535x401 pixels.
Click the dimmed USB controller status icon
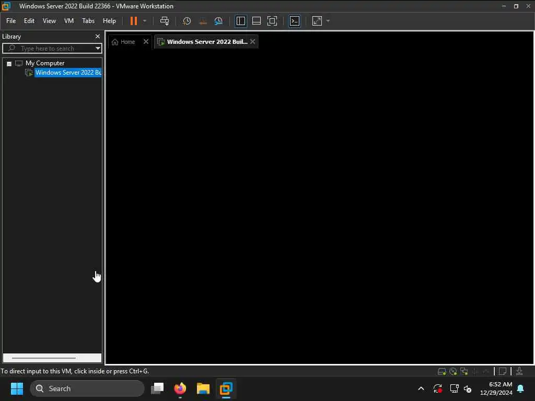pos(475,371)
